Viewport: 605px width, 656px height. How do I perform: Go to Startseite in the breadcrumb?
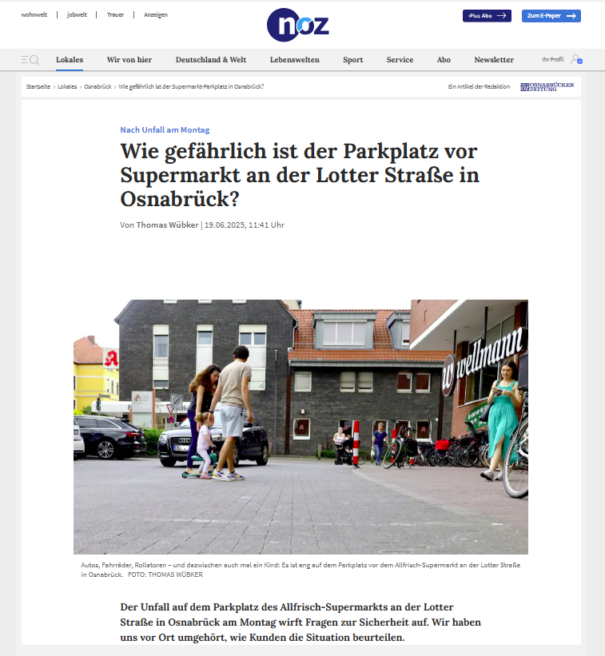pos(38,86)
